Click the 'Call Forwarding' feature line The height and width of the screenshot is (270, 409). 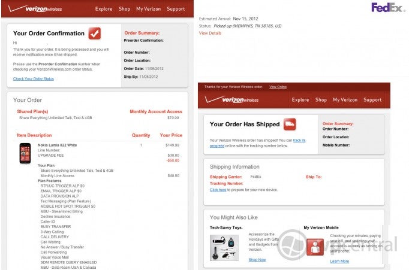tap(53, 252)
